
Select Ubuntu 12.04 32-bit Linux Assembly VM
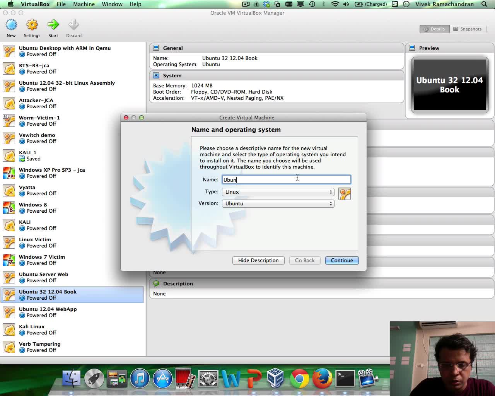[x=73, y=86]
